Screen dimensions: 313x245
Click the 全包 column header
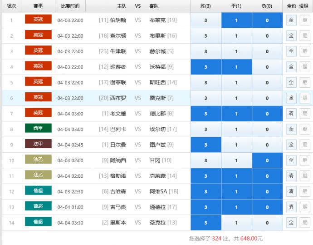pos(291,6)
